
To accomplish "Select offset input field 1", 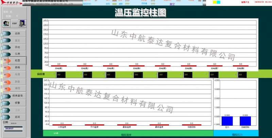I will [x=61, y=75].
